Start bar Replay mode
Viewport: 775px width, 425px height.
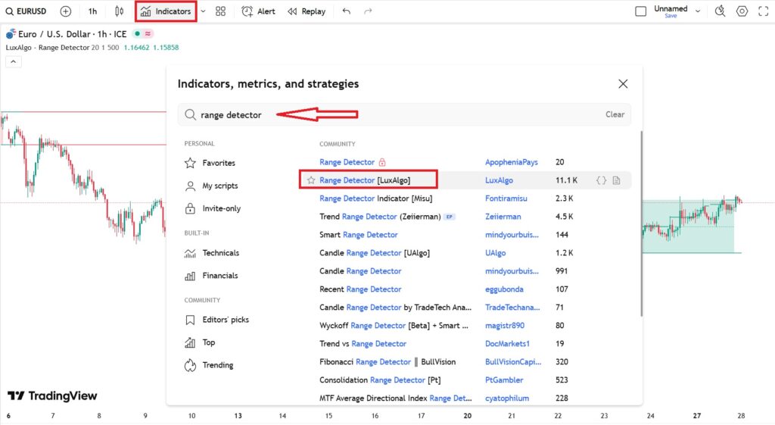coord(306,11)
